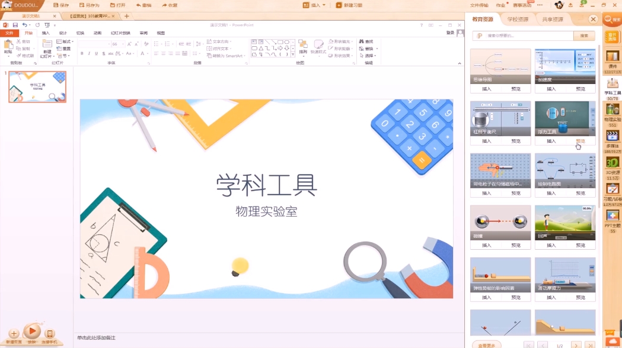Click the Mickey Mouse user avatar
The height and width of the screenshot is (348, 622).
pyautogui.click(x=559, y=5)
